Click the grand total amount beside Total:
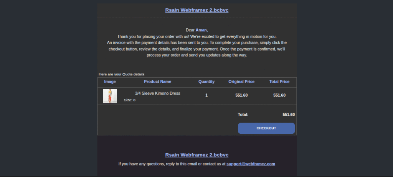The width and height of the screenshot is (393, 177). coord(289,115)
